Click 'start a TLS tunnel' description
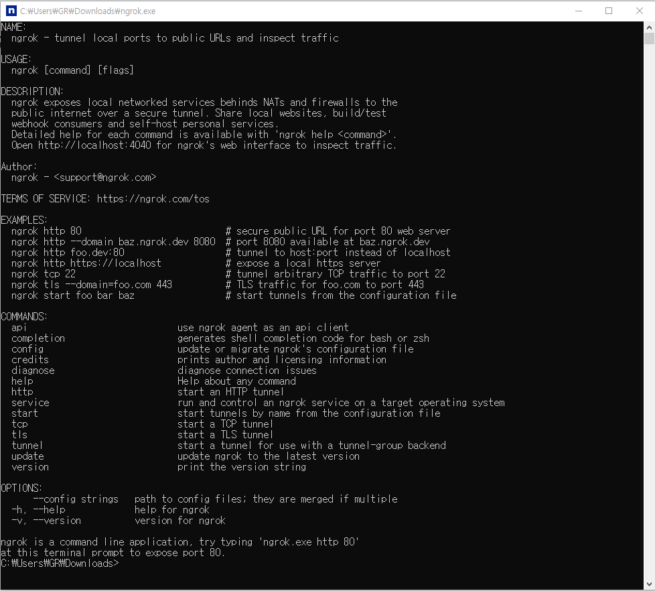This screenshot has height=591, width=655. point(225,435)
